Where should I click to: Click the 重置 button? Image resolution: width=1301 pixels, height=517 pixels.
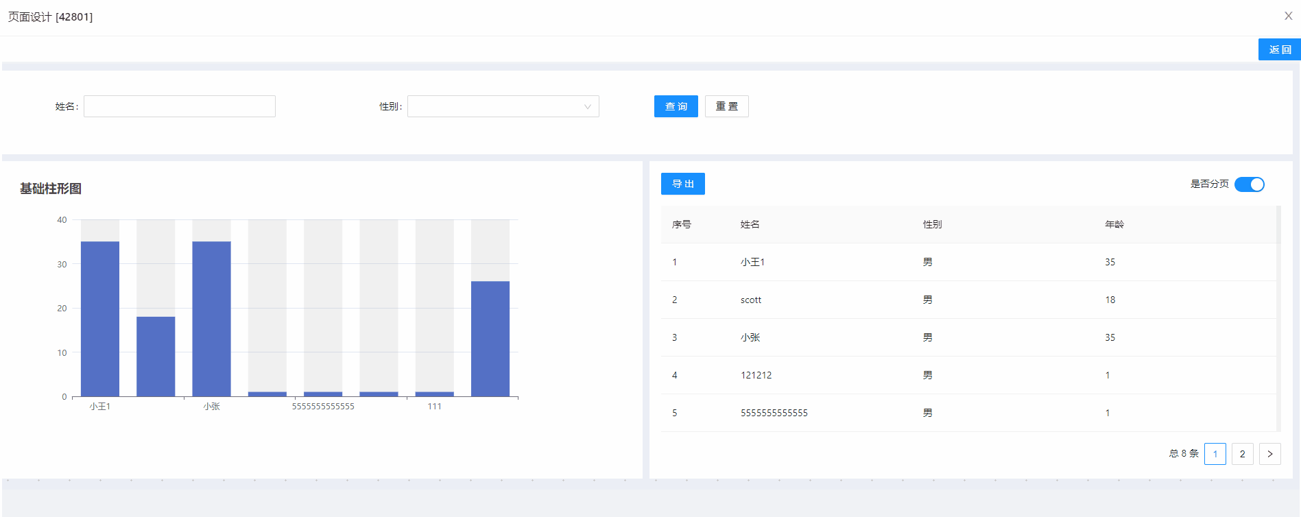coord(726,106)
